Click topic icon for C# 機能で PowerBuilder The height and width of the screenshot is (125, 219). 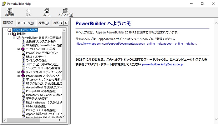click(x=23, y=45)
